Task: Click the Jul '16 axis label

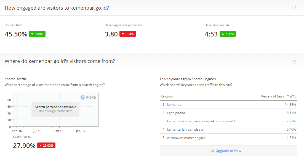Action: coord(38,131)
